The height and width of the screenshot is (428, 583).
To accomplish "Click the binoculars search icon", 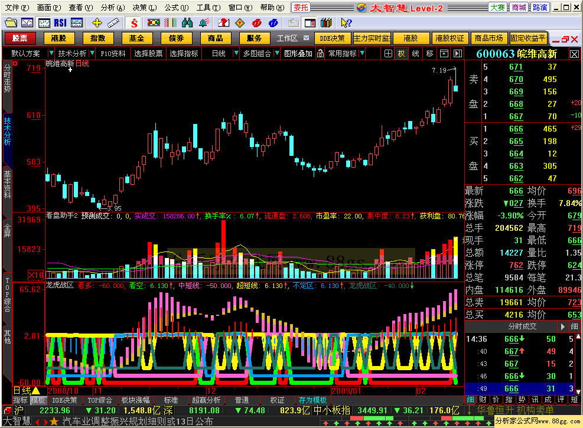I will point(187,23).
